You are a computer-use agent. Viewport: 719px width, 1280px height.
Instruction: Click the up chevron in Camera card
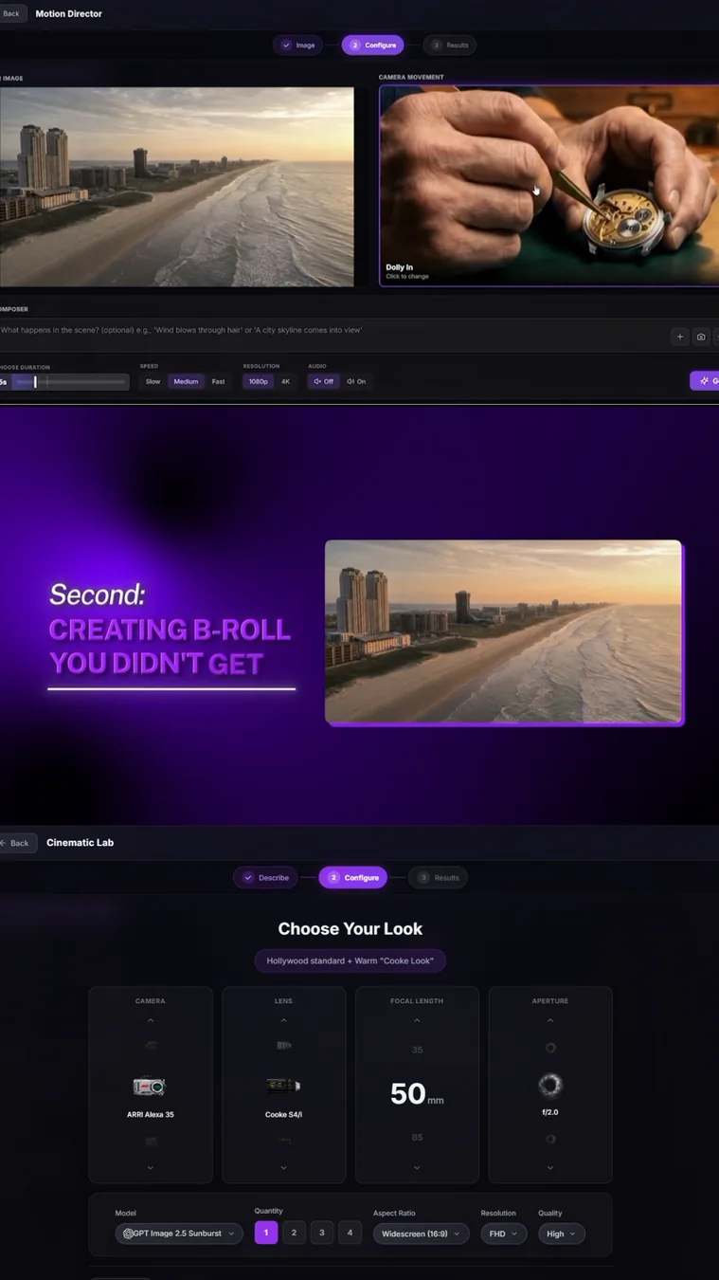coord(151,1021)
